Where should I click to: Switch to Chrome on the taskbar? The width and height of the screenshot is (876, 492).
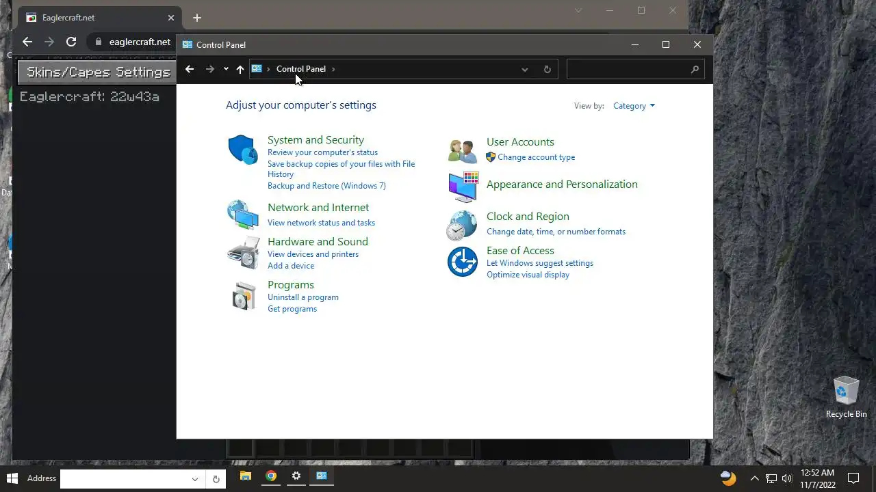pos(271,476)
